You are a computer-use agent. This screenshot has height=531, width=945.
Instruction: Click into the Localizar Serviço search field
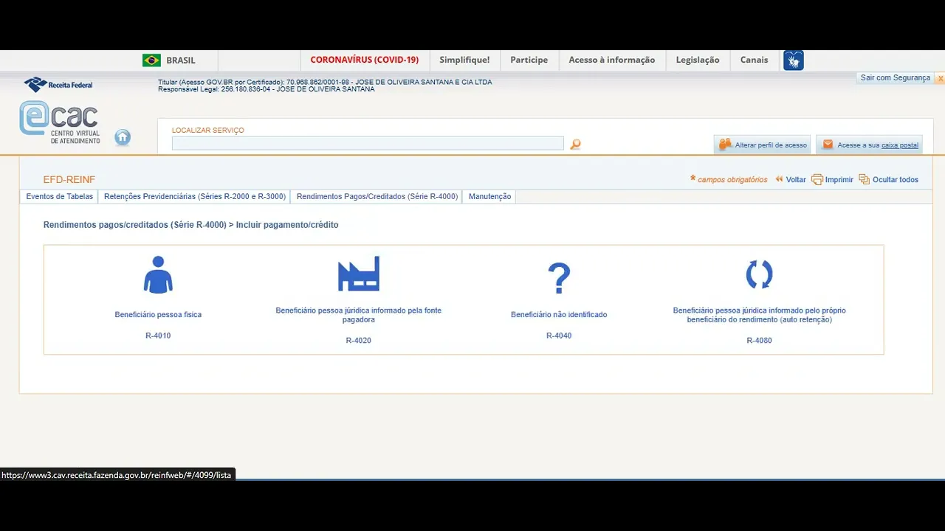[x=368, y=143]
